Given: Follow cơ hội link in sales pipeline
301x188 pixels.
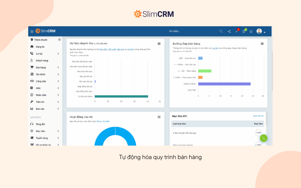Looking at the screenshot, I should pos(215,48).
